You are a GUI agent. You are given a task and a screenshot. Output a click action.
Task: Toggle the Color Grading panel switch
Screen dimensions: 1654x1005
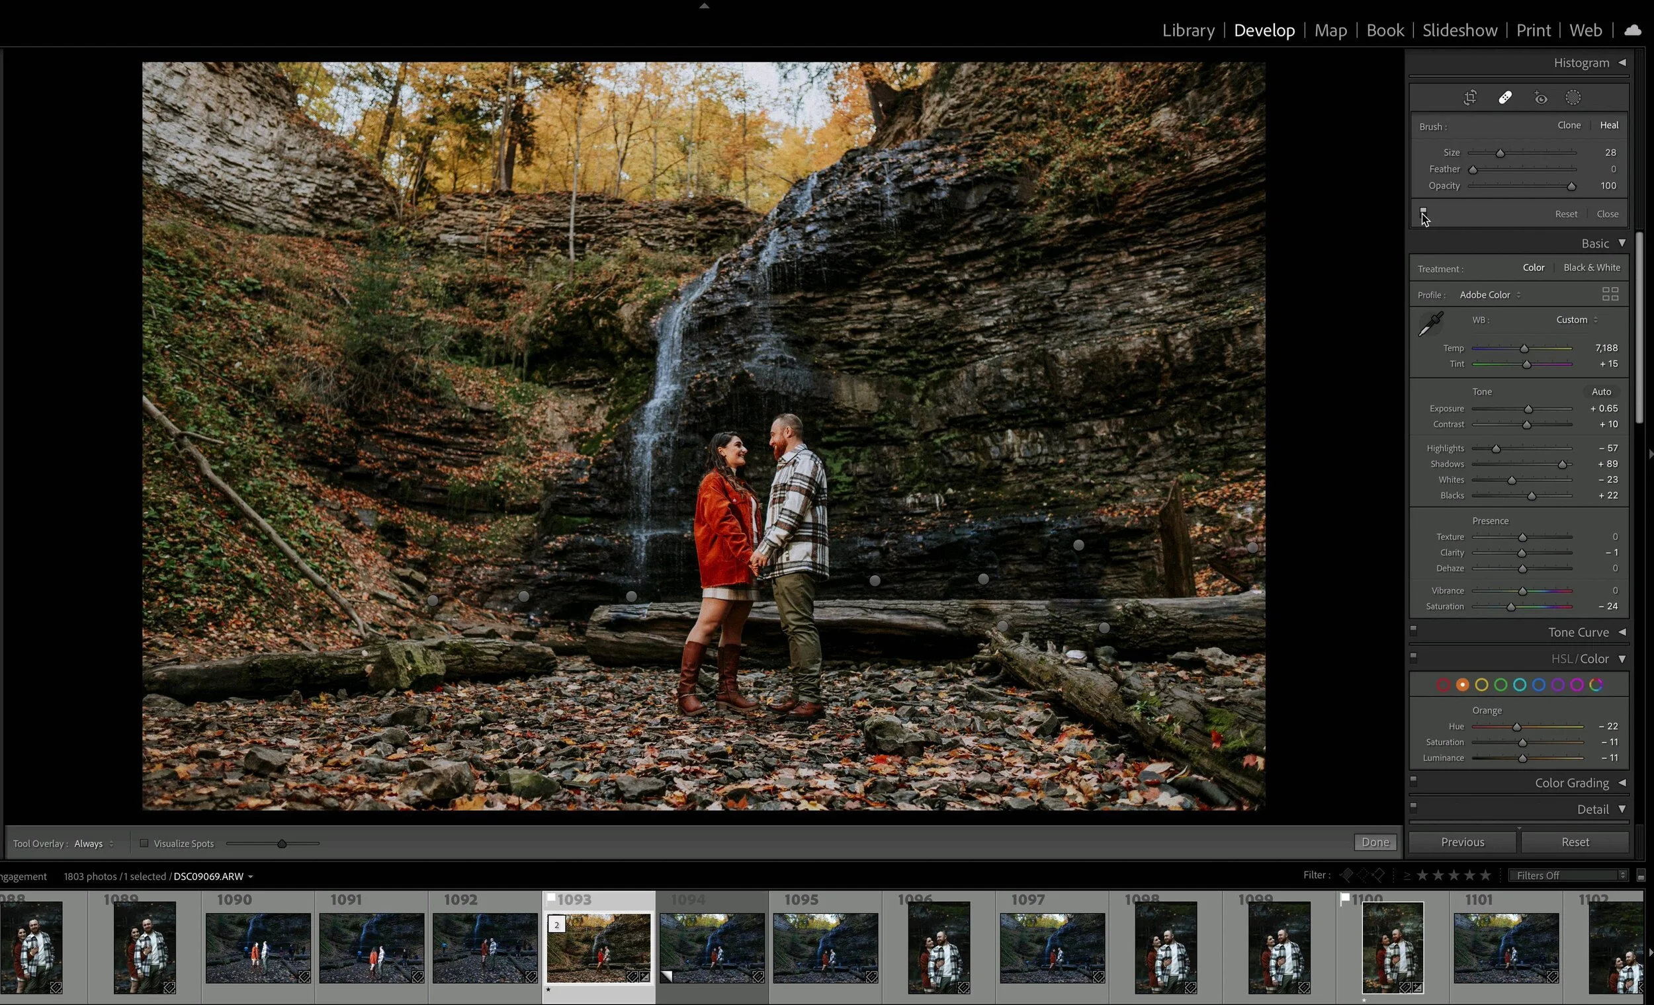pyautogui.click(x=1413, y=781)
